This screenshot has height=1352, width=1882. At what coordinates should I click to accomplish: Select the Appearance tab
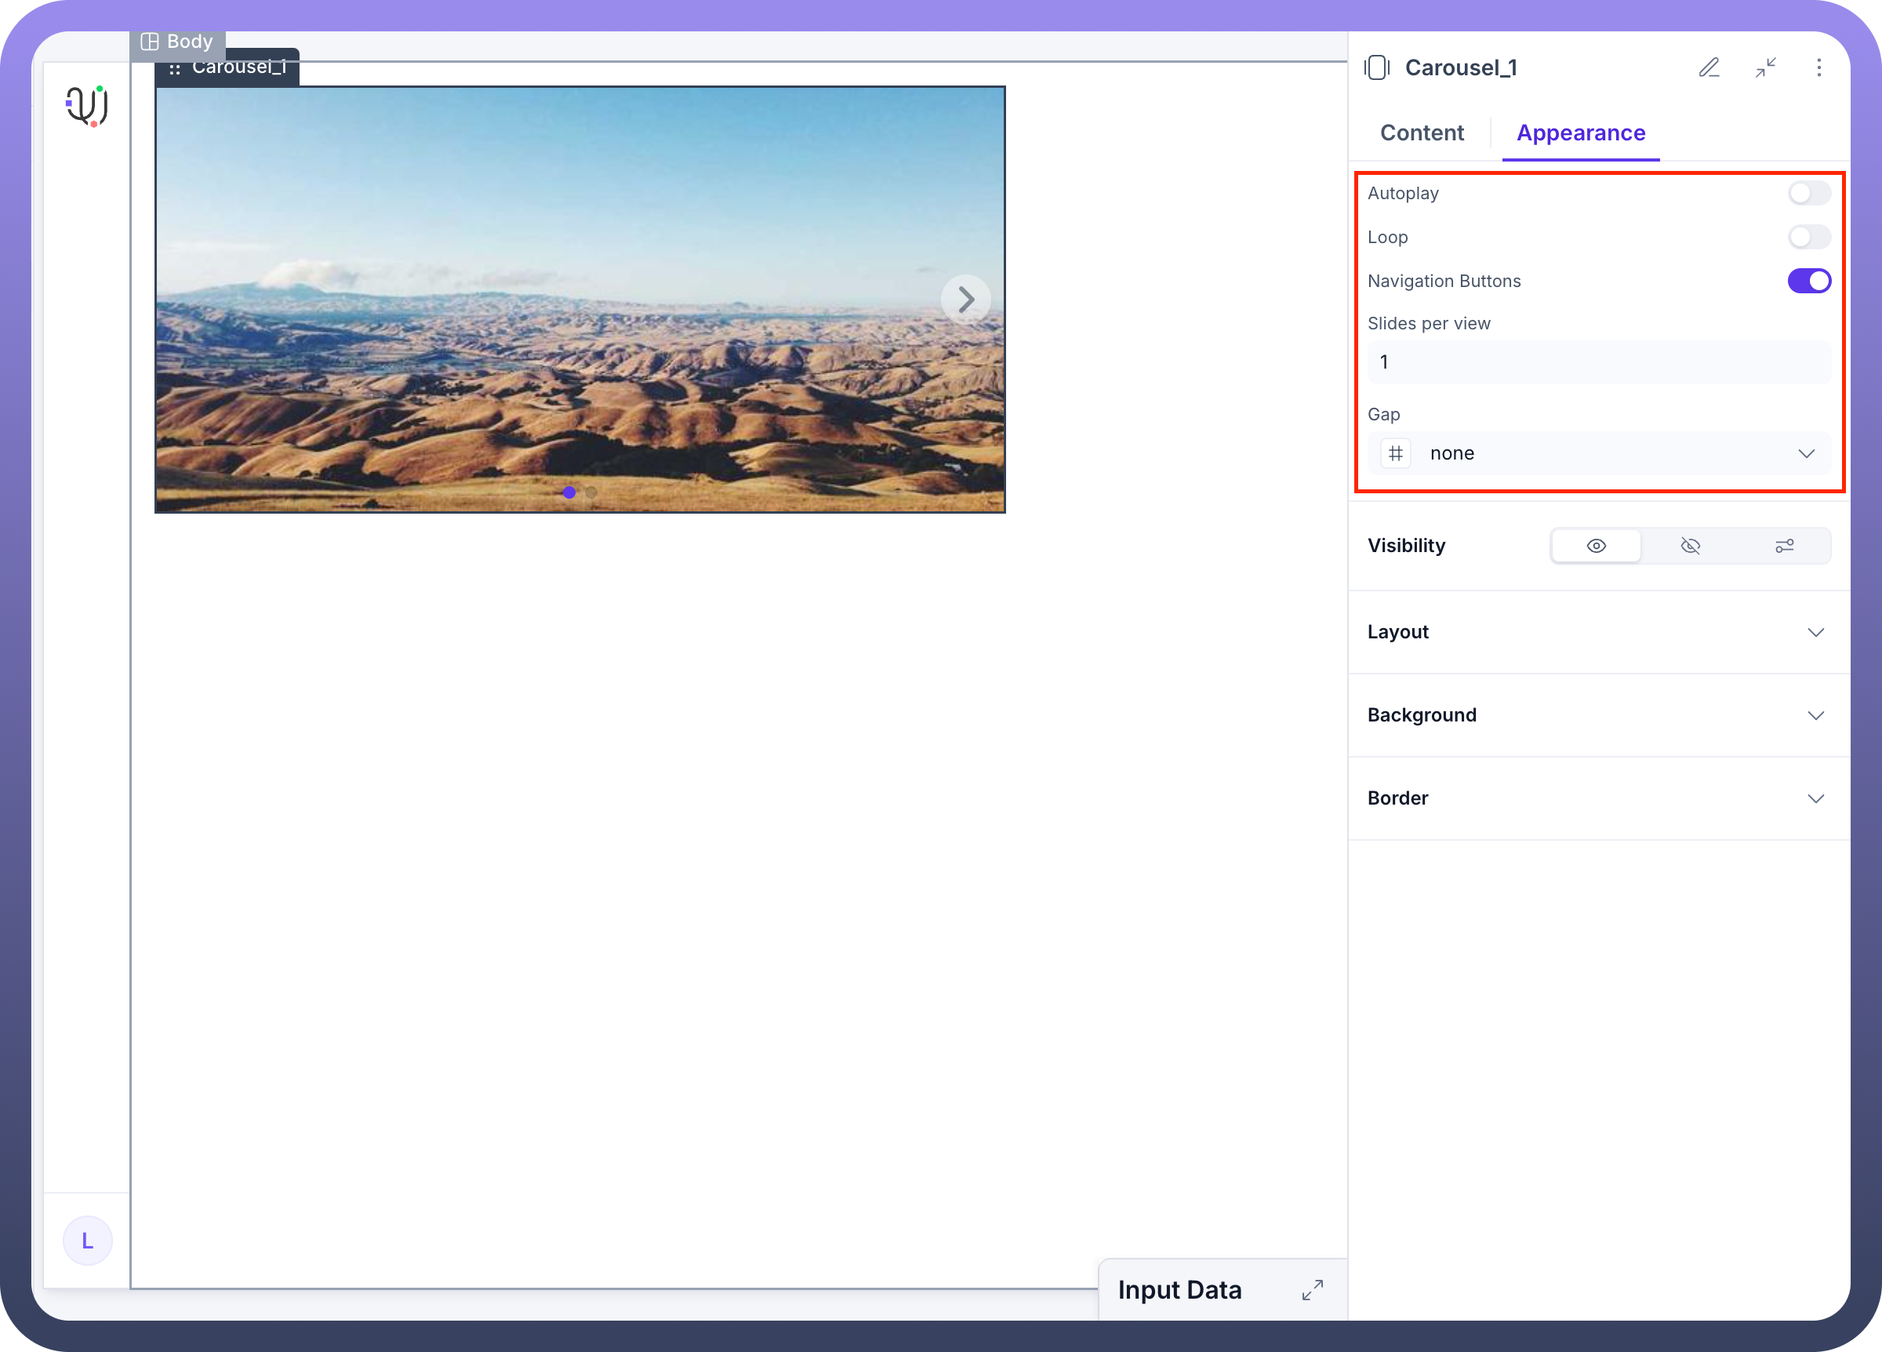(1580, 133)
